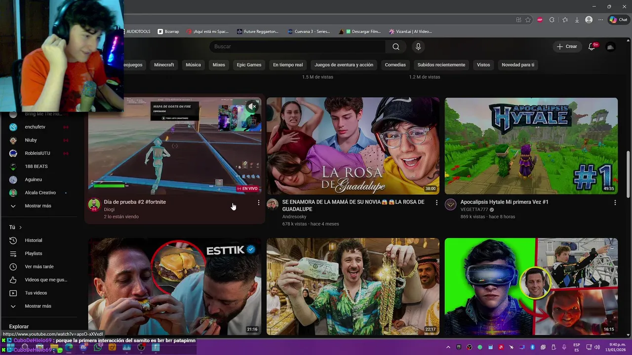Open more options for Apocalipsis Hytale video

[x=615, y=203]
